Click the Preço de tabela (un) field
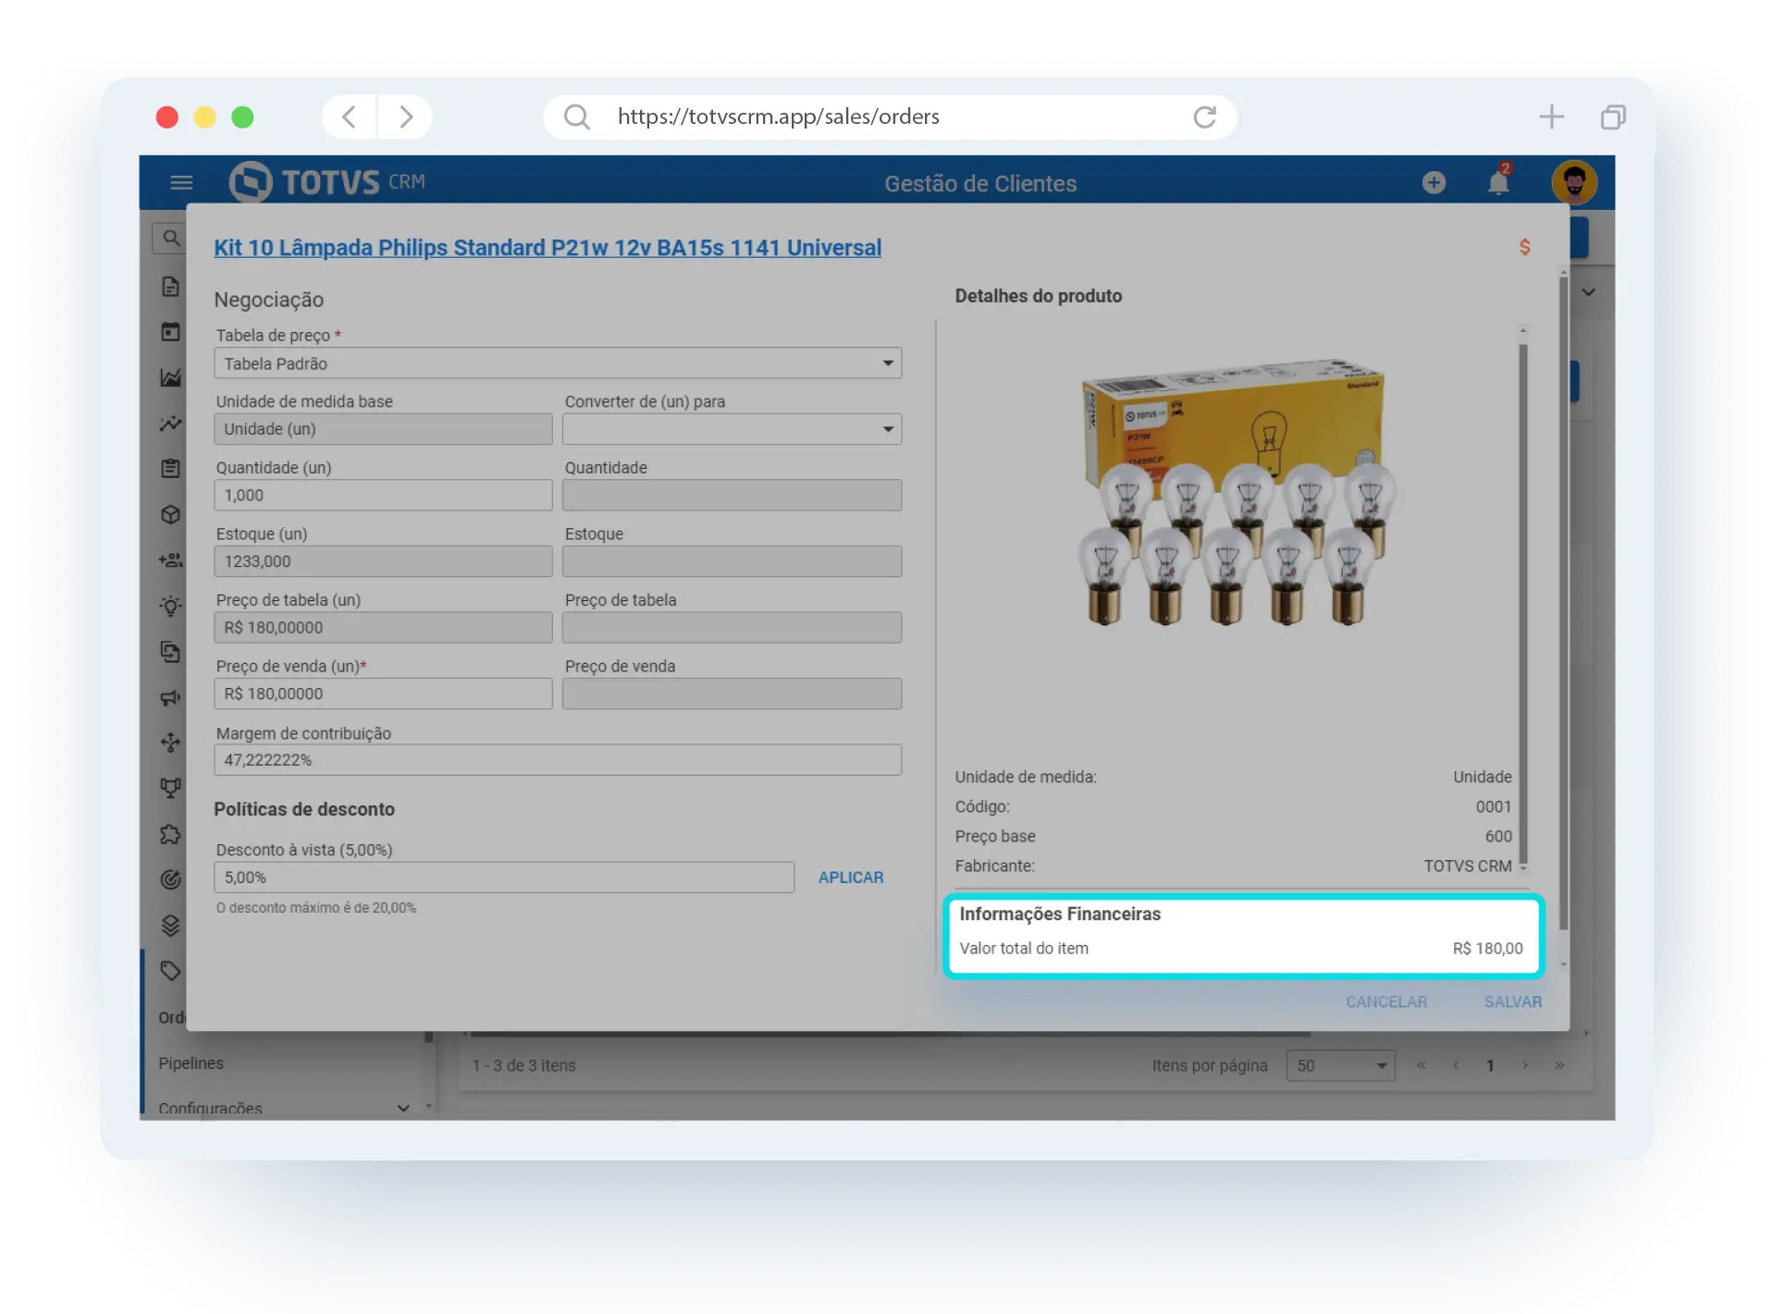The image size is (1773, 1314). (x=383, y=627)
